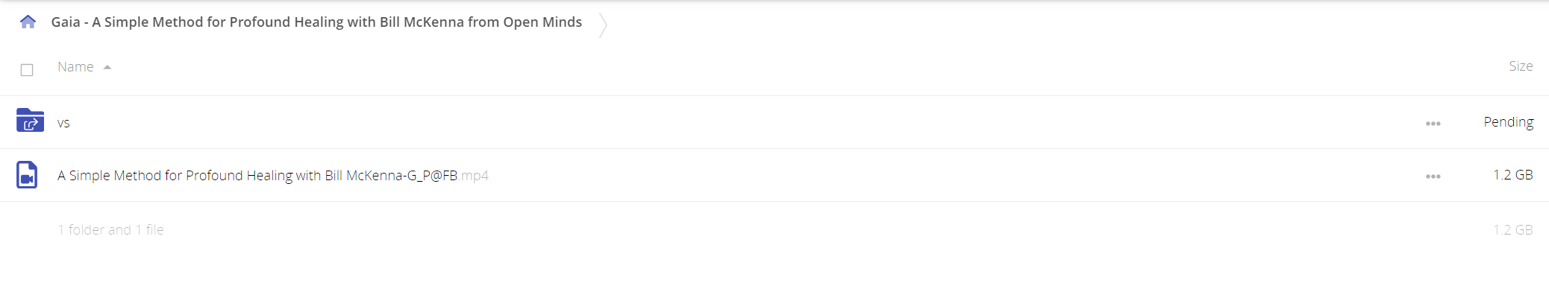Click the video file icon of the mp4
Image resolution: width=1549 pixels, height=283 pixels.
[x=27, y=175]
